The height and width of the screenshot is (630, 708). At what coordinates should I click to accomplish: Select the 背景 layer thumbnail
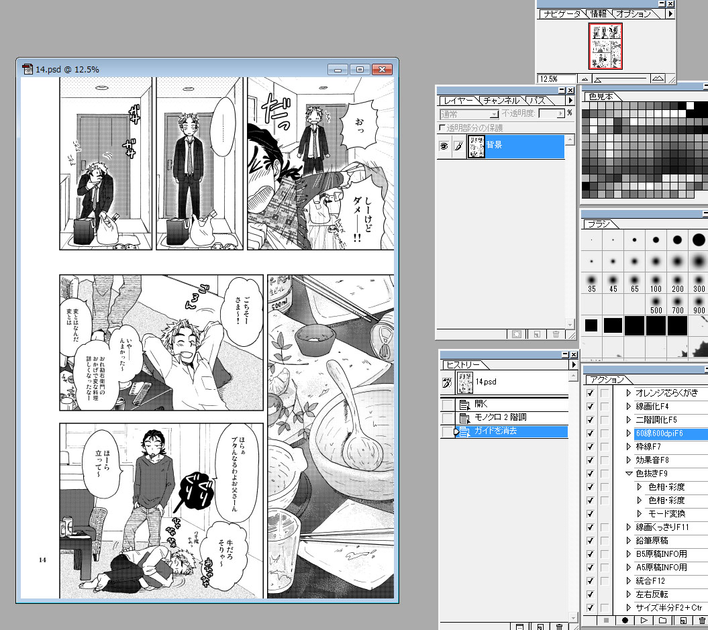point(476,146)
